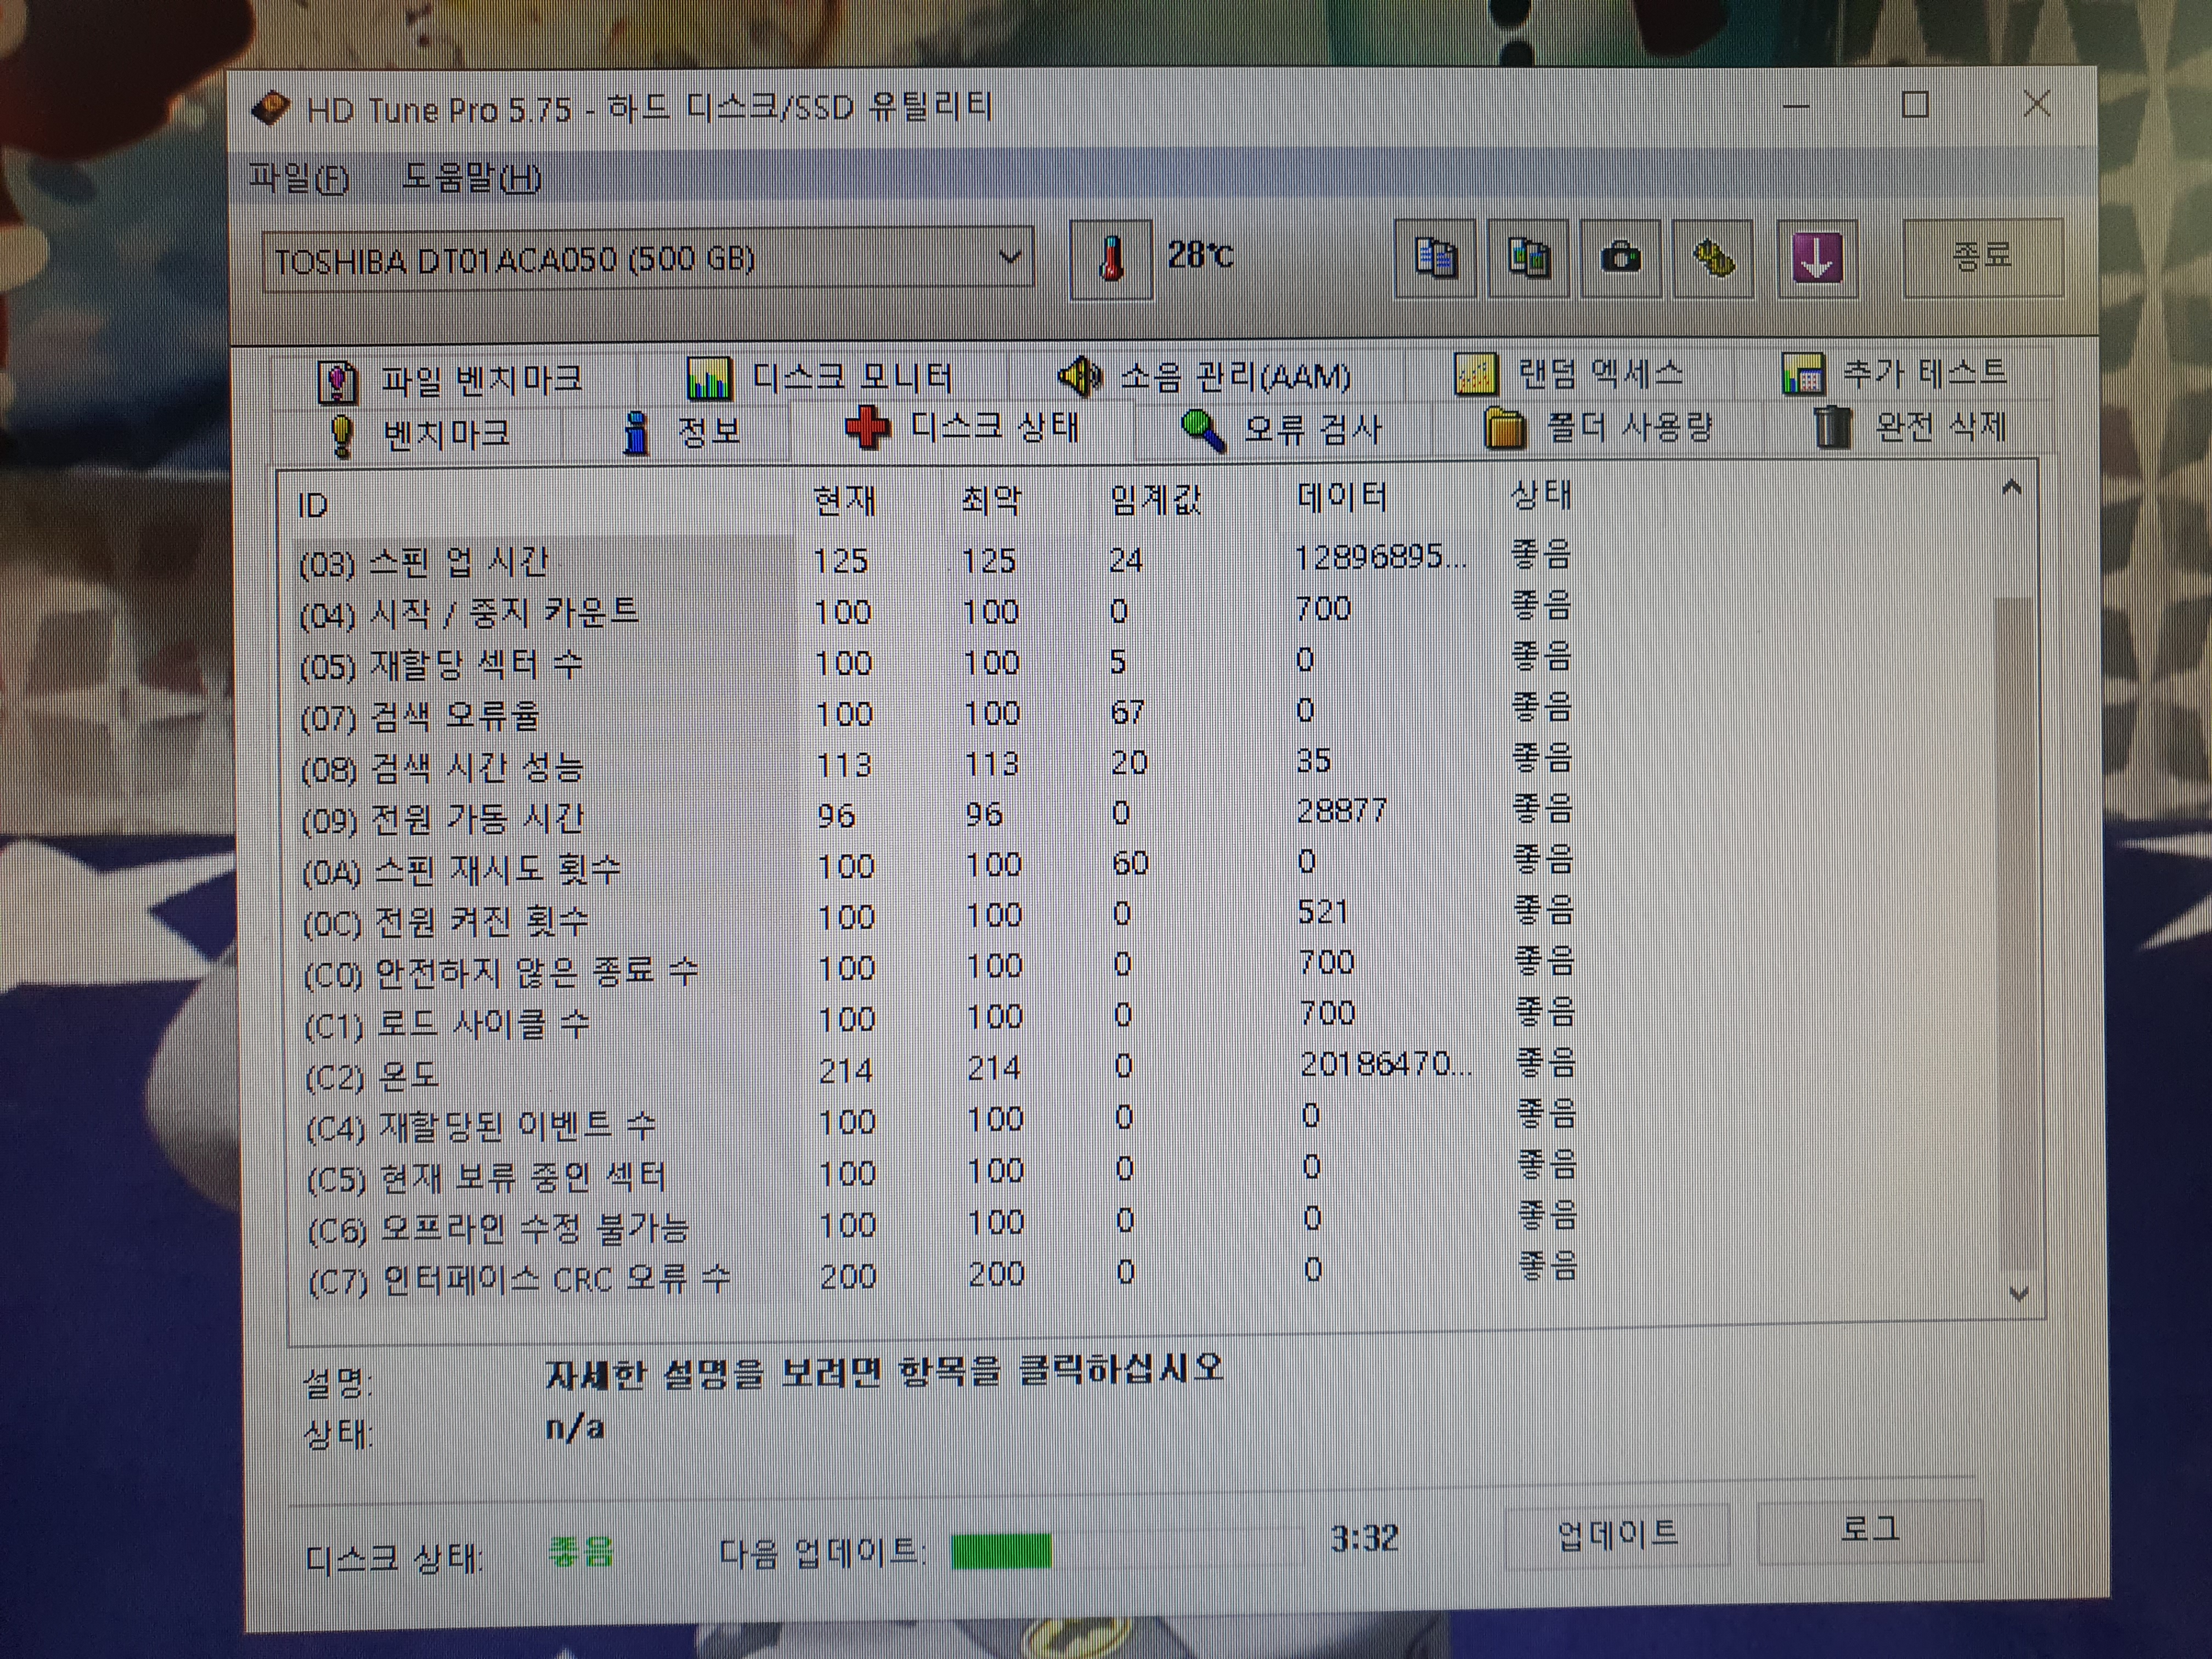The image size is (2212, 1659).
Task: Click the 28877 power-on hours data value
Action: 1341,810
